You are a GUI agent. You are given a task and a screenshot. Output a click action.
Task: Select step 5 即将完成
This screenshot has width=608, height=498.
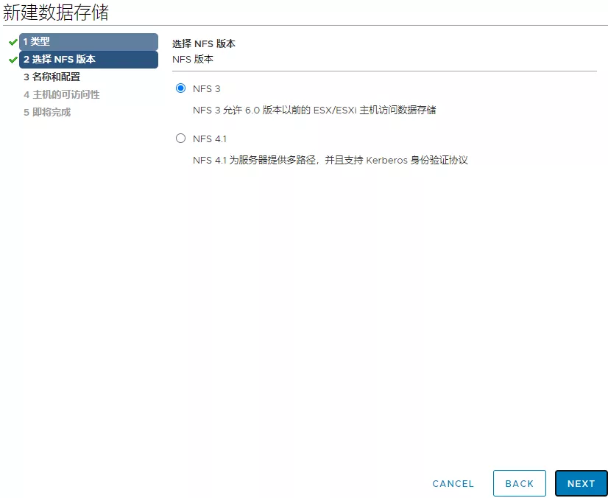coord(47,112)
